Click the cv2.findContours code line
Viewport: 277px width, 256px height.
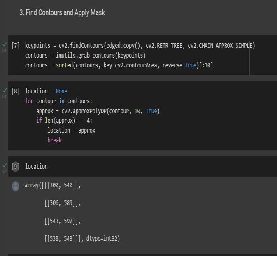140,46
